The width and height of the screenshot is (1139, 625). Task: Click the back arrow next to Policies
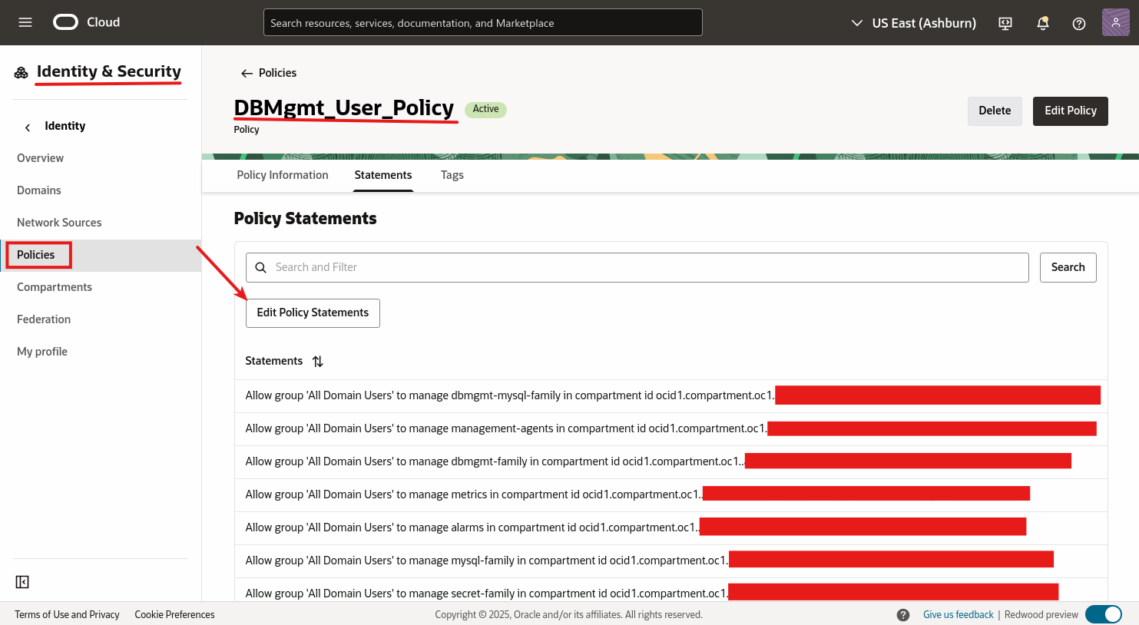click(247, 72)
